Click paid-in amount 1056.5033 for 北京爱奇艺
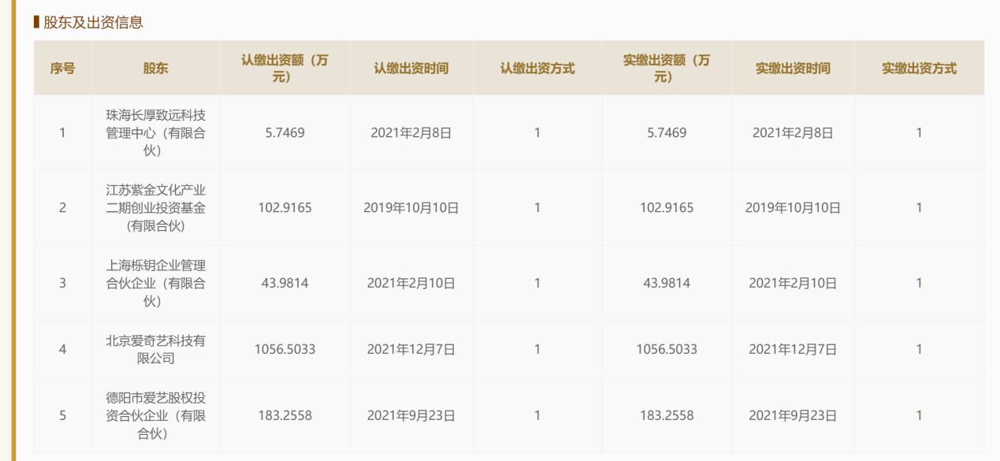 coord(667,349)
